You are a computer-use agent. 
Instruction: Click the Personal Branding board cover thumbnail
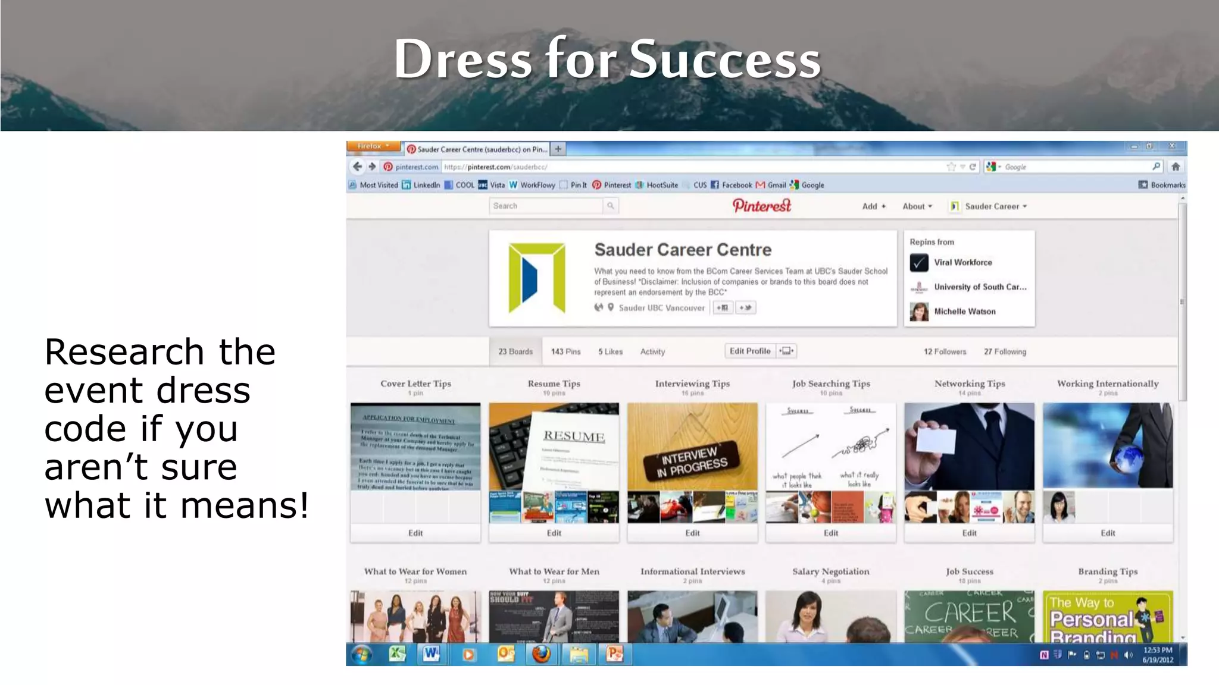[1108, 617]
